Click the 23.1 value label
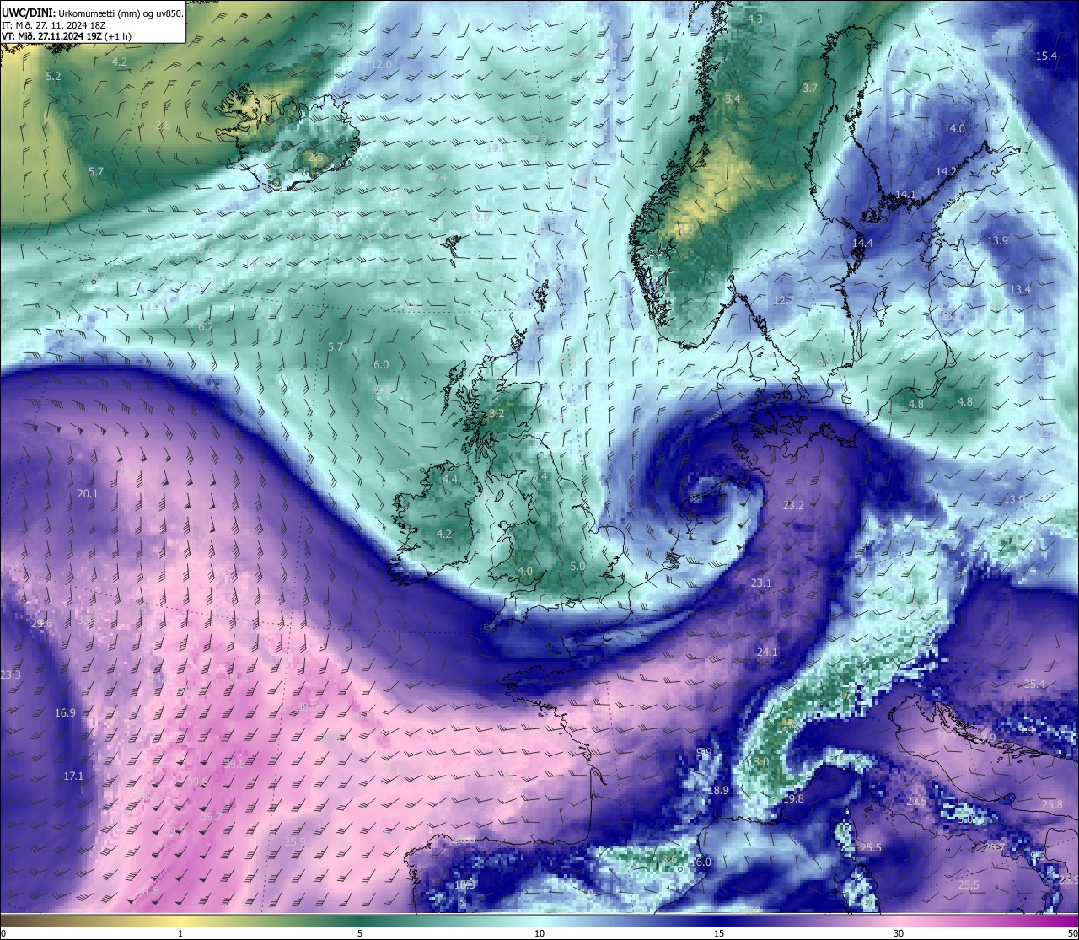This screenshot has width=1079, height=940. 761,583
